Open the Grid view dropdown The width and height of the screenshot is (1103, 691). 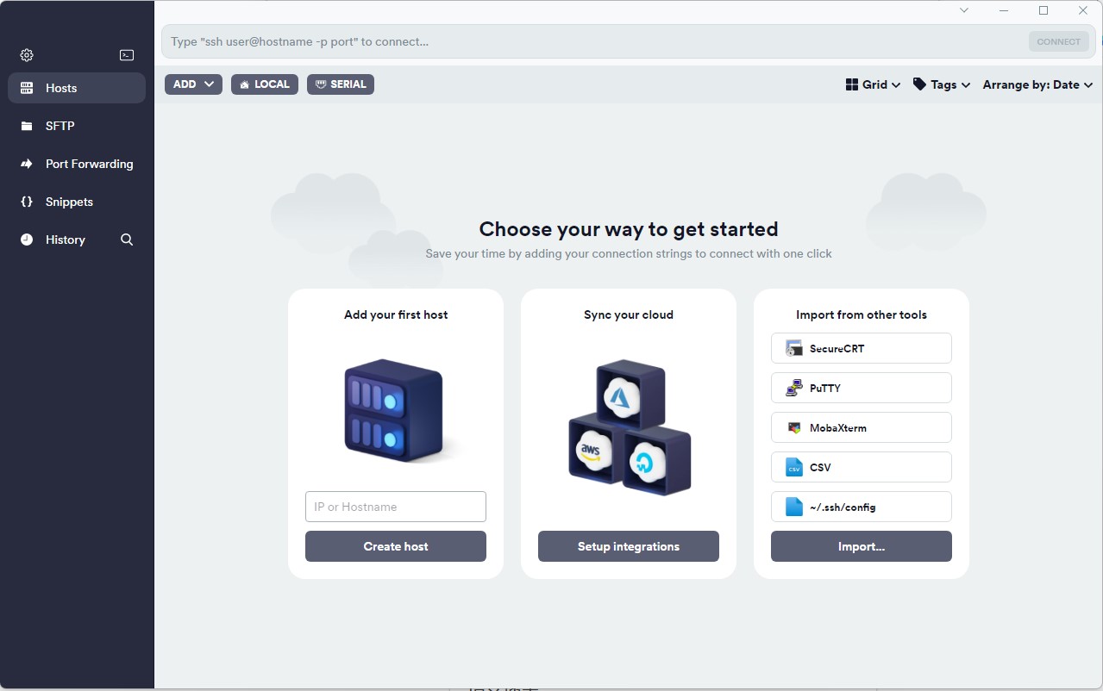pos(873,84)
